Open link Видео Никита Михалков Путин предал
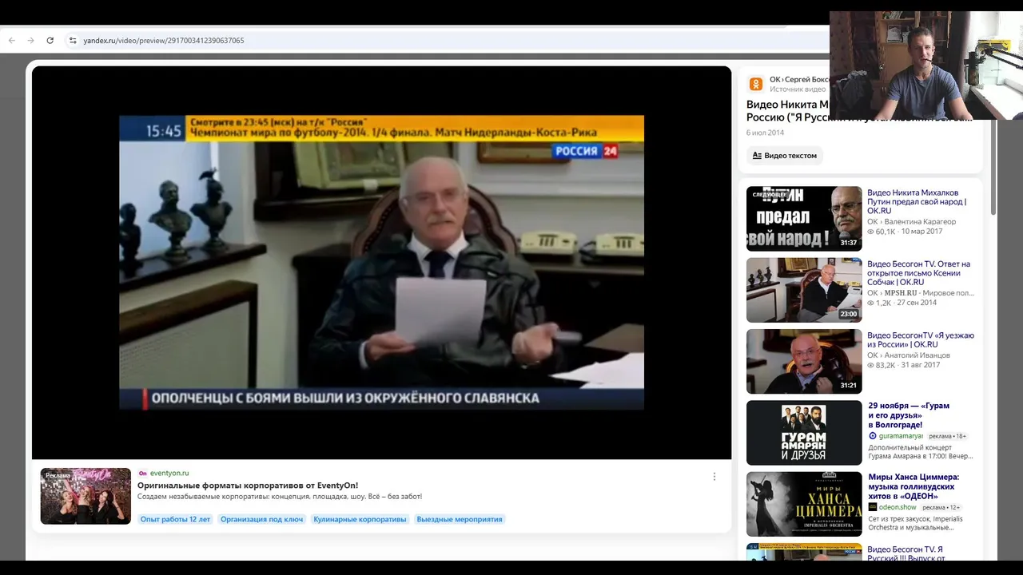The image size is (1023, 575). click(917, 201)
